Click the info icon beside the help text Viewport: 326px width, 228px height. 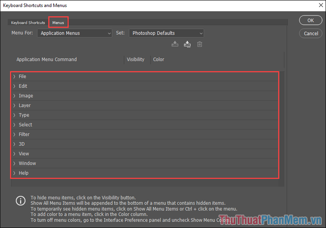click(x=20, y=200)
